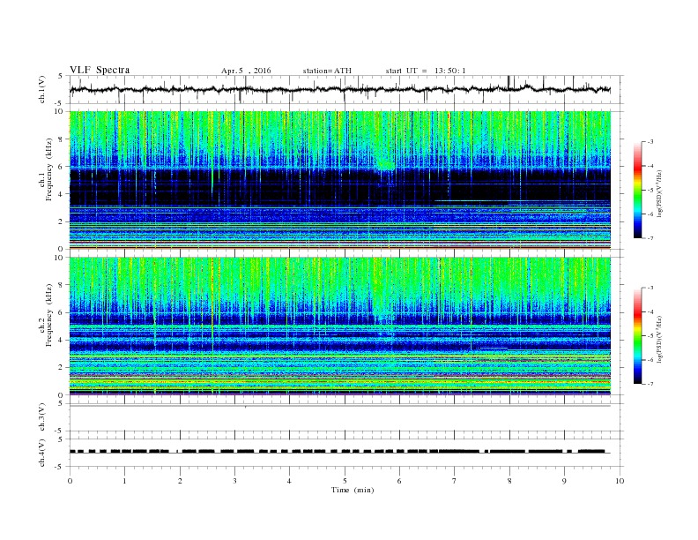This screenshot has width=698, height=540.
Task: Click the ch.1 spectrogram panel
Action: pyautogui.click(x=340, y=180)
